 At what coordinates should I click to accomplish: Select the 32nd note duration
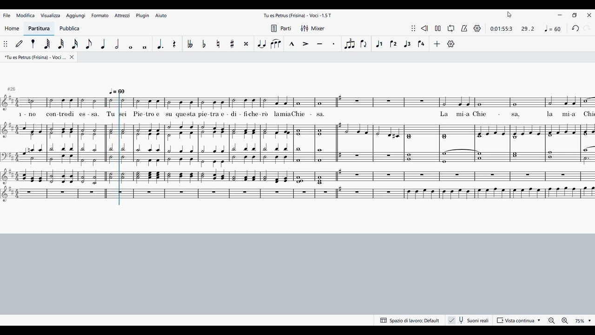[x=61, y=44]
